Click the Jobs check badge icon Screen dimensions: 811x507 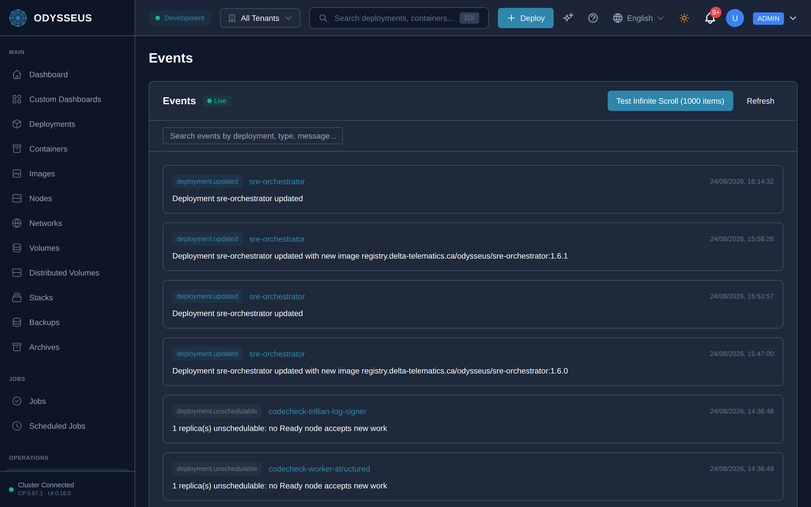17,401
